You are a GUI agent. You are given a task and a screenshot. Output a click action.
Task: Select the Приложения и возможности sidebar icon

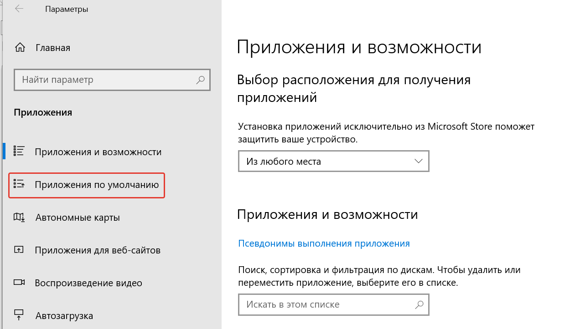click(19, 152)
